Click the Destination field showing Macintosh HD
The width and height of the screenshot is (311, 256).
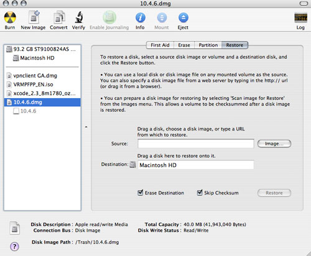pyautogui.click(x=196, y=165)
